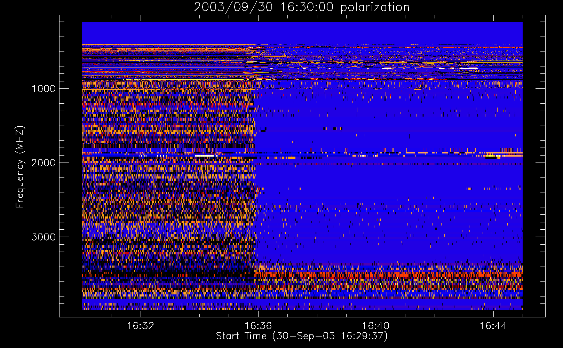Select the 3000 frequency tick label

click(43, 237)
